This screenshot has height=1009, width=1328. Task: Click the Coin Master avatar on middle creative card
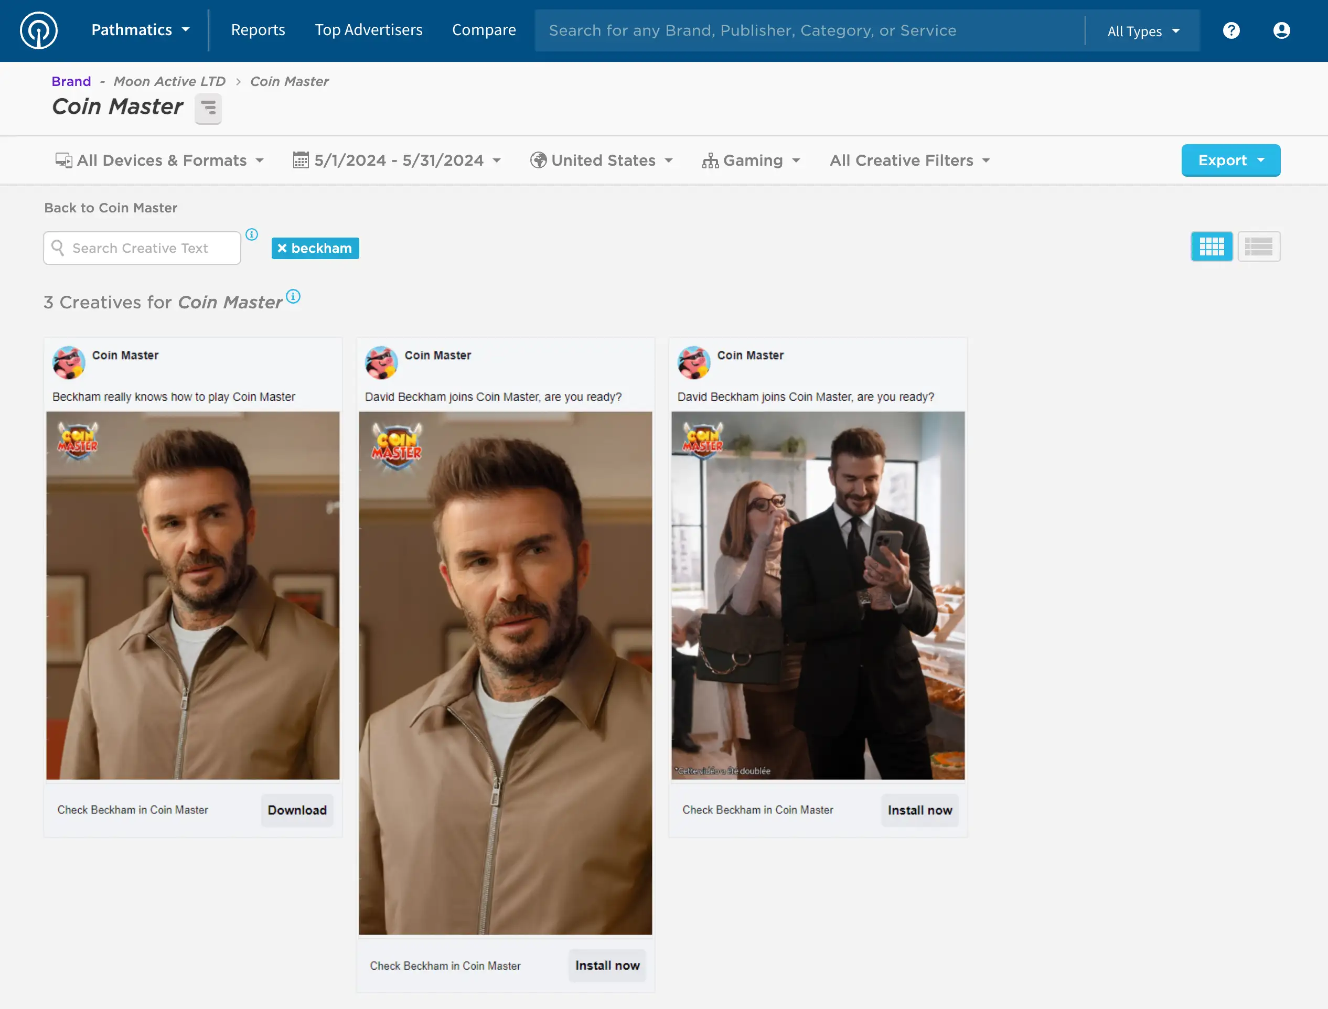click(x=381, y=362)
